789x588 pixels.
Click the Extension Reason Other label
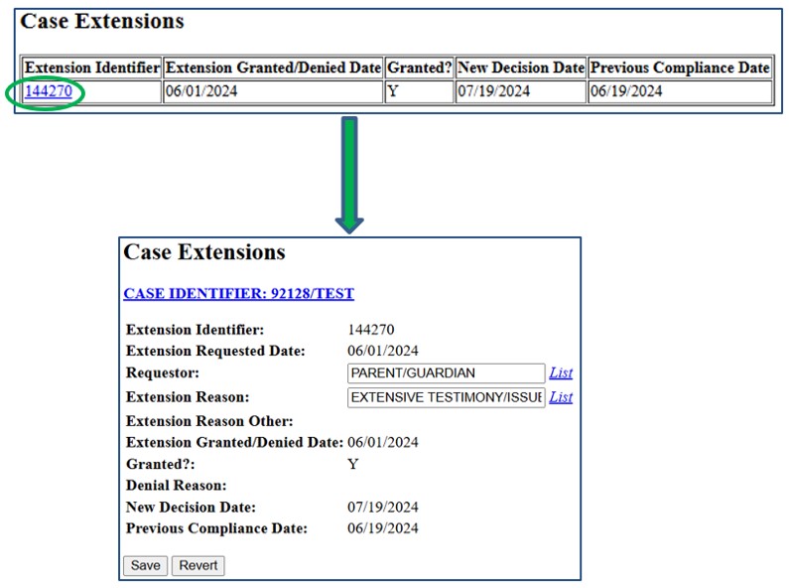pos(209,421)
